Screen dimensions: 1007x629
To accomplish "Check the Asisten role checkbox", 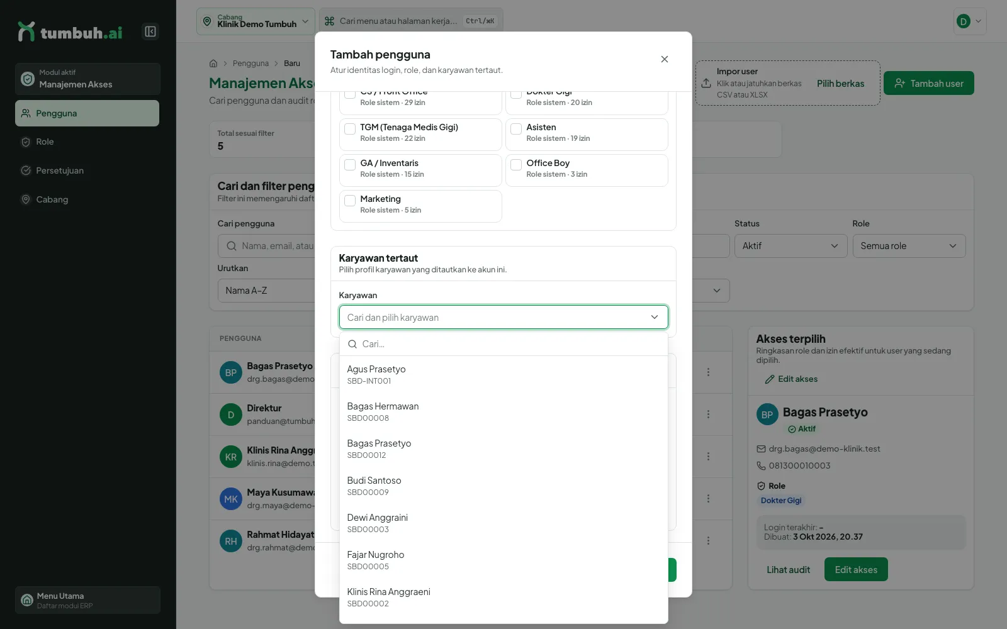I will pos(516,129).
